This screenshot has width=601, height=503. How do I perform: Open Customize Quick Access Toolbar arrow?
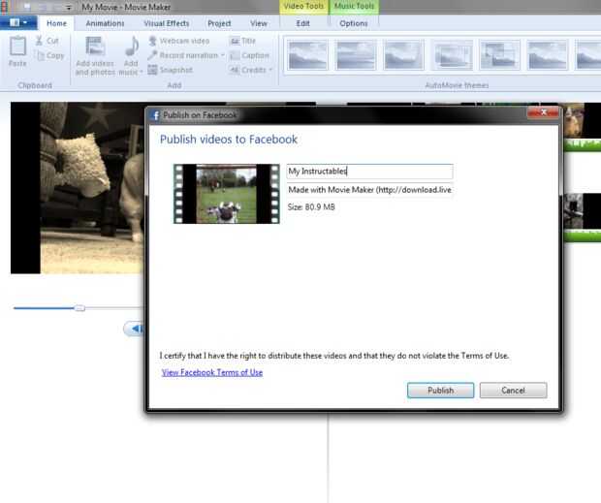tap(69, 8)
